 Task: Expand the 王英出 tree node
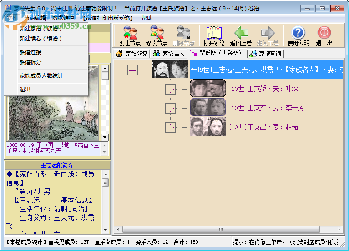click(x=170, y=127)
